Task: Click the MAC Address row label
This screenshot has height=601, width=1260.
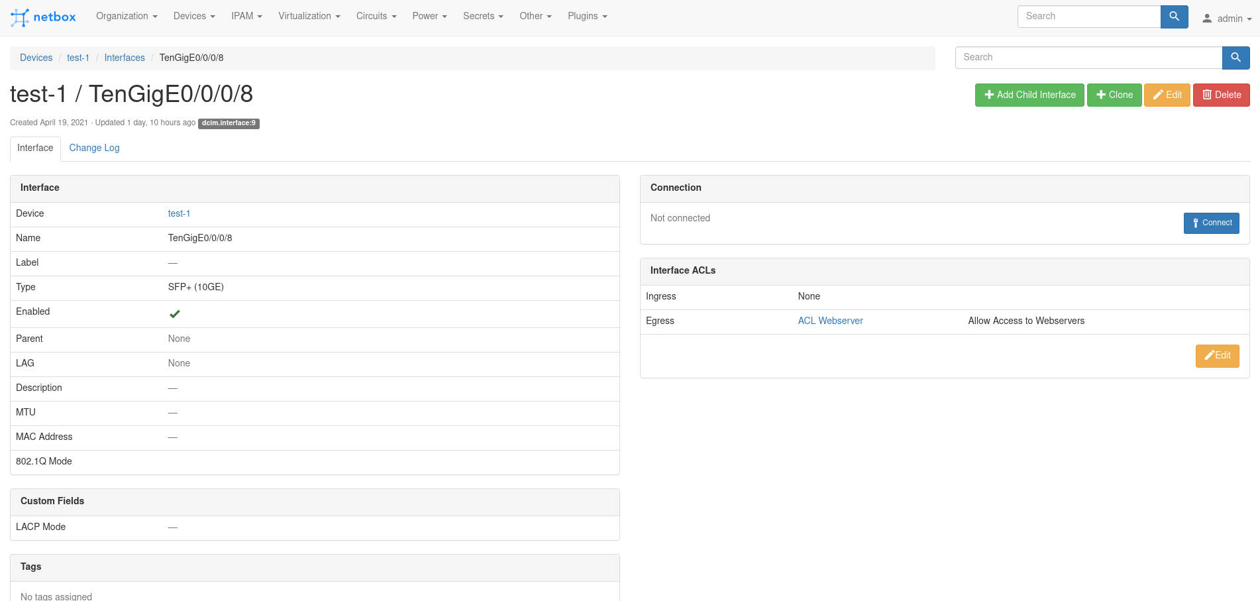Action: [x=44, y=437]
